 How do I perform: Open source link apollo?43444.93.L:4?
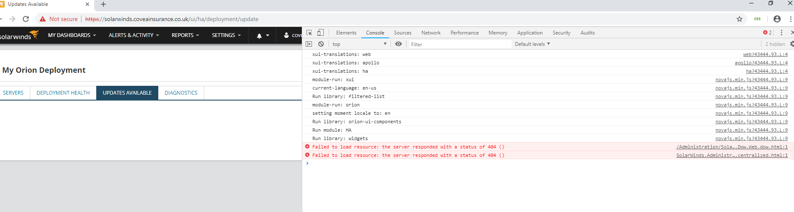[x=761, y=63]
